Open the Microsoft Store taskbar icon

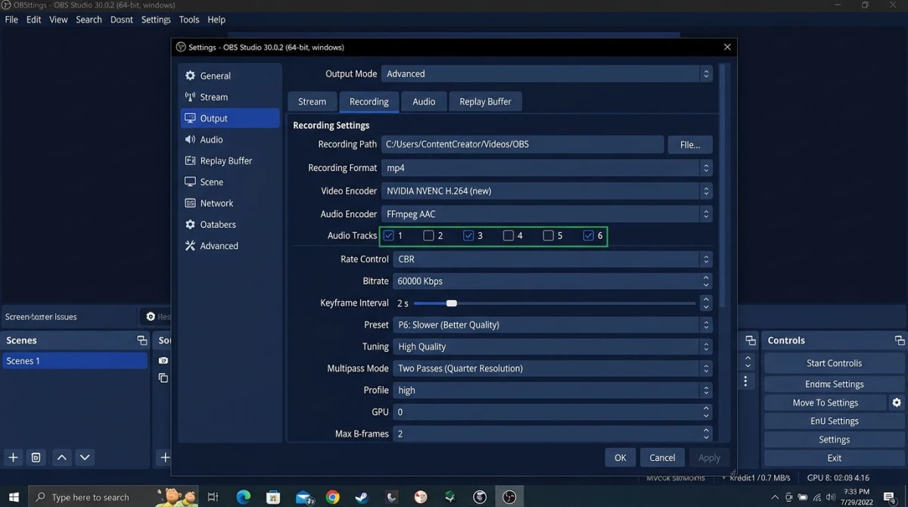coord(273,497)
